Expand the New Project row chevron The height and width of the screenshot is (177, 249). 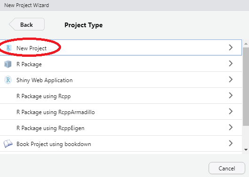point(231,47)
